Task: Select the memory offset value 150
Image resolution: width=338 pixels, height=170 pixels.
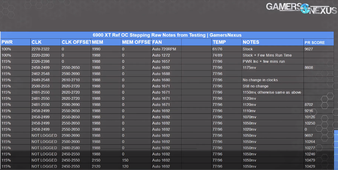Action: pyautogui.click(x=125, y=160)
